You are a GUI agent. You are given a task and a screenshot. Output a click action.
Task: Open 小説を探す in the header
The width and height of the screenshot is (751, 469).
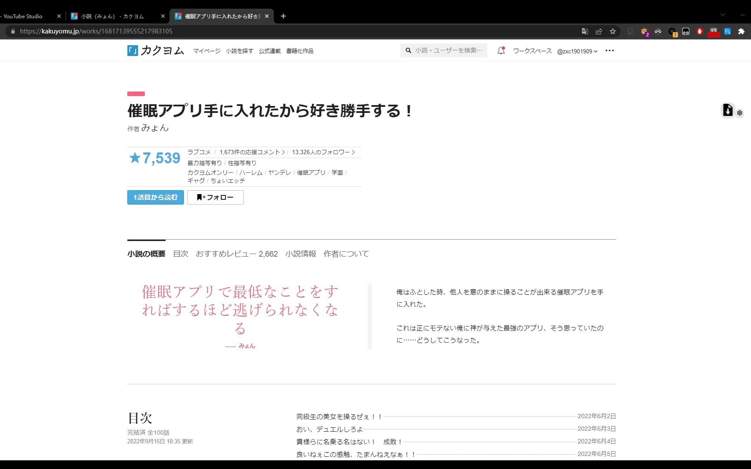tap(239, 51)
